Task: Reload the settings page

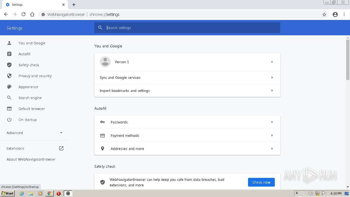Action: (x=24, y=15)
